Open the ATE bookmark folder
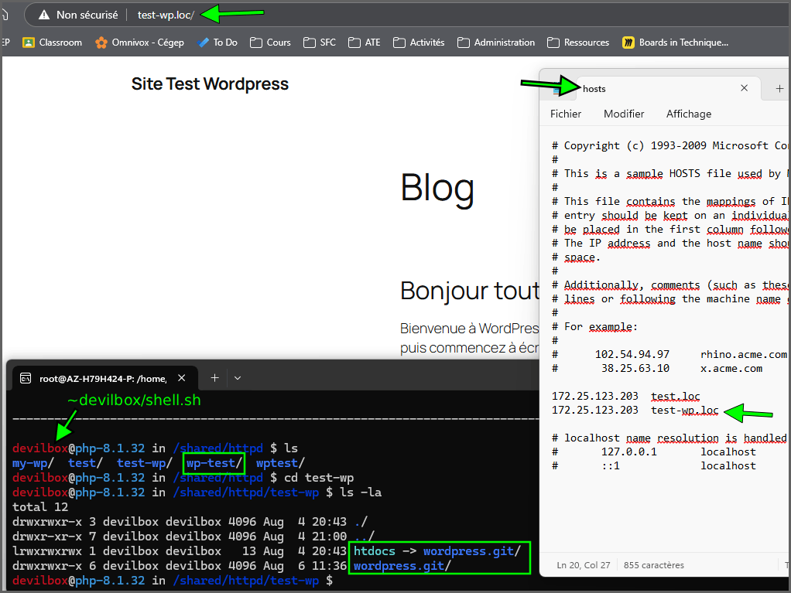791x593 pixels. point(365,43)
